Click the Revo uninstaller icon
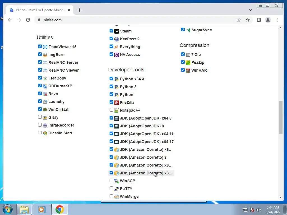The image size is (287, 215). (x=45, y=94)
